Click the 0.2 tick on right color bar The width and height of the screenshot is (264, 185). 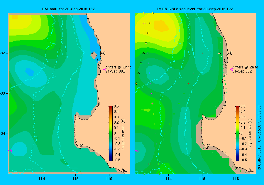pyautogui.click(x=243, y=122)
